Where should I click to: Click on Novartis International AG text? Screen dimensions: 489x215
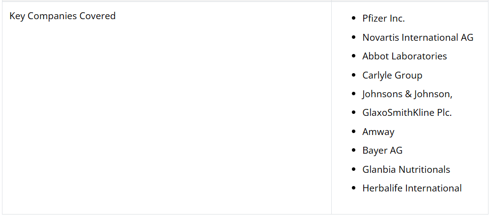pos(418,37)
